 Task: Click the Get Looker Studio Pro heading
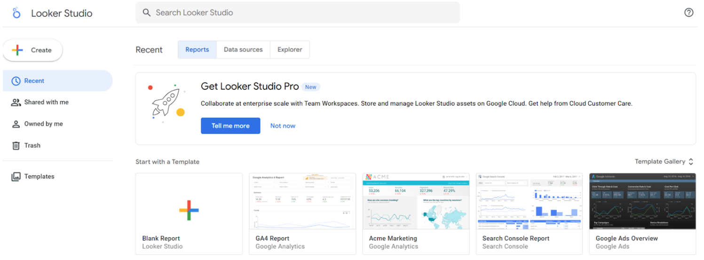[x=250, y=86]
